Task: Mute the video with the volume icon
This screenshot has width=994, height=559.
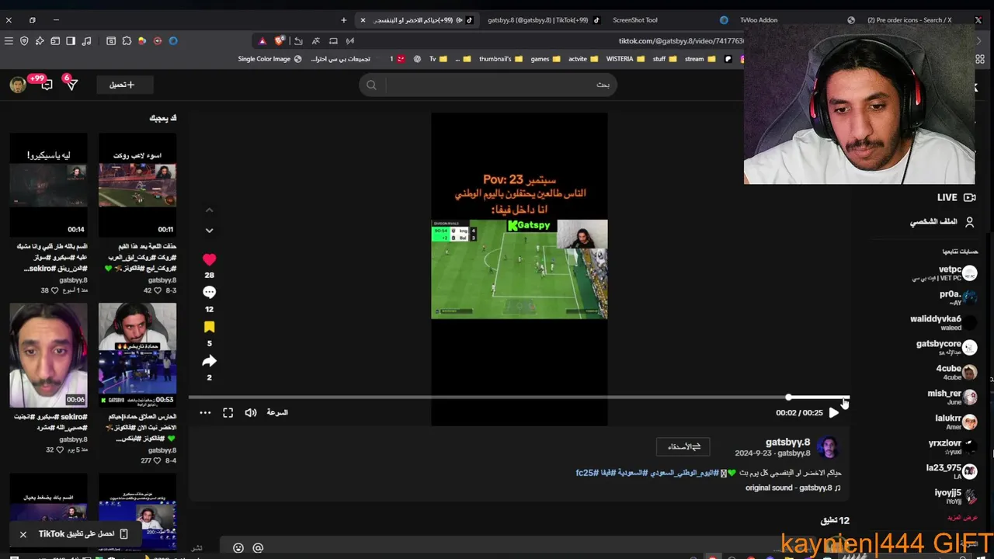Action: pyautogui.click(x=251, y=413)
